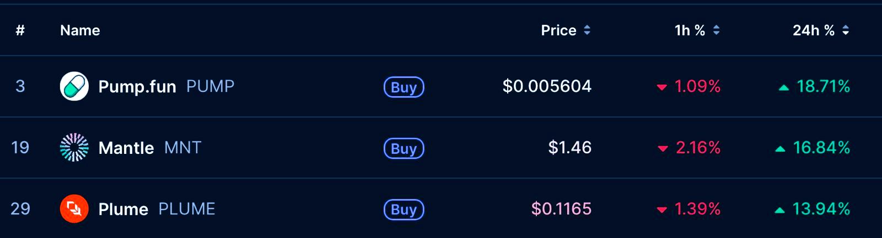Screen dimensions: 882x238
Task: Click Pump.fun's 18.71% 24h change
Action: pyautogui.click(x=822, y=86)
